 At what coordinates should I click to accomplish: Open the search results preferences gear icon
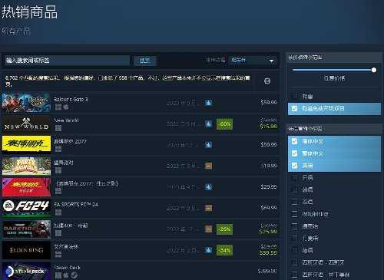267,81
